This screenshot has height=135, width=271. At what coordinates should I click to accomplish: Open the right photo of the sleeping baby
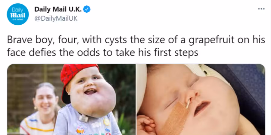201,100
